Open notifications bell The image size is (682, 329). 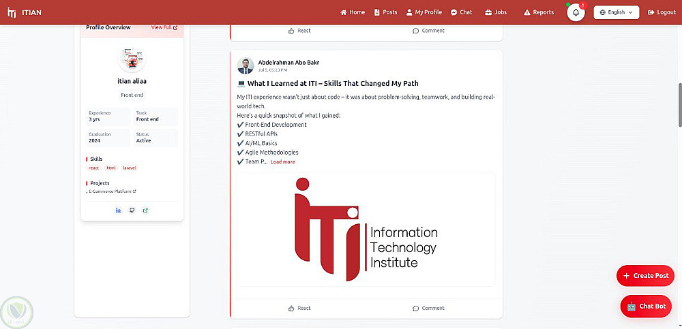(576, 12)
